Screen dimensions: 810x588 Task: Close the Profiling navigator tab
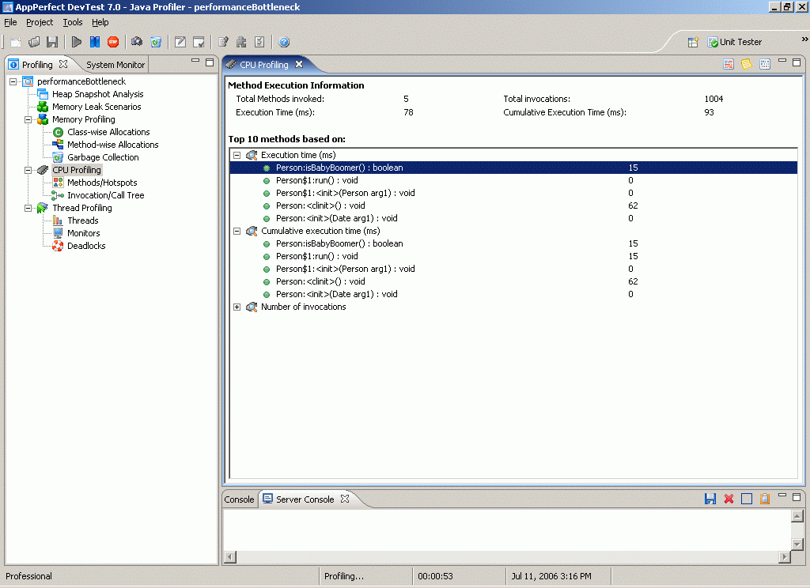(63, 64)
